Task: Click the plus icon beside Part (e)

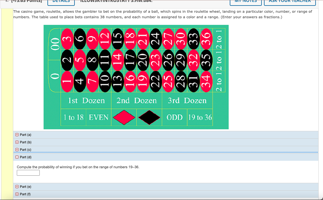Action: 18,186
